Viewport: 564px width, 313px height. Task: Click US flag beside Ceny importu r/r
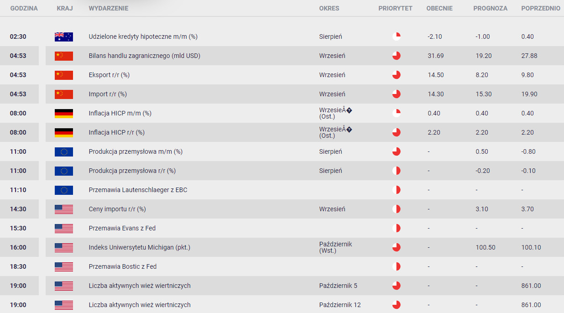(63, 209)
